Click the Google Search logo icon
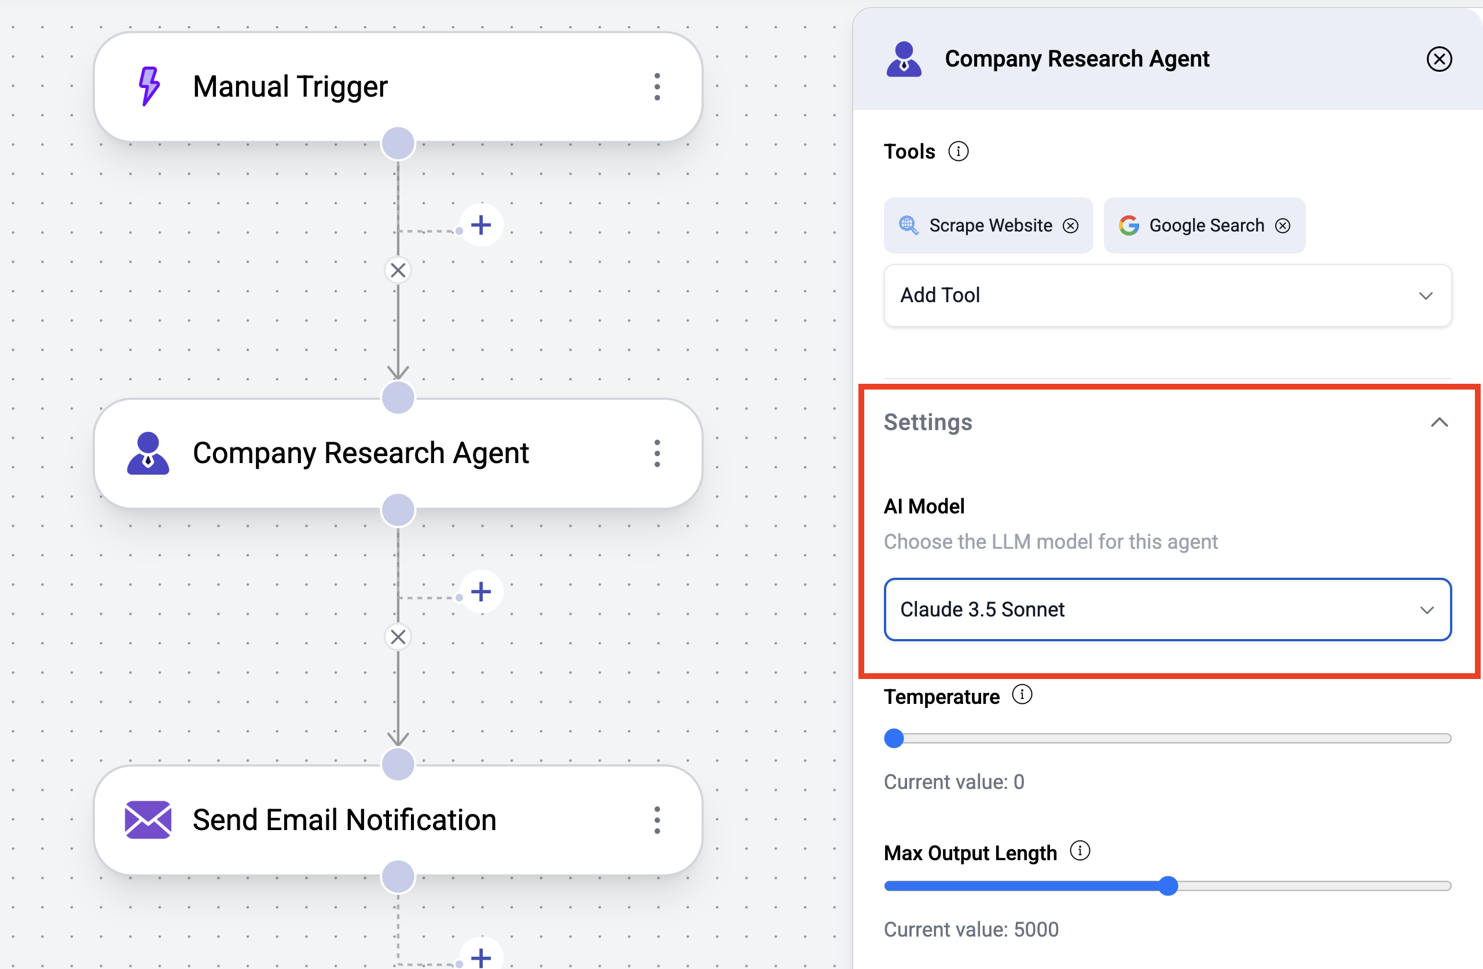 click(x=1129, y=226)
